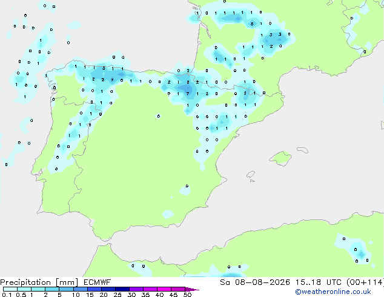Click the '15..18 UTC' time range text

click(318, 282)
